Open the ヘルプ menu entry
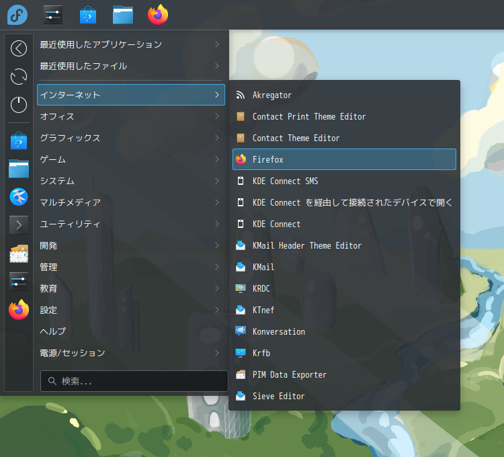 point(131,331)
